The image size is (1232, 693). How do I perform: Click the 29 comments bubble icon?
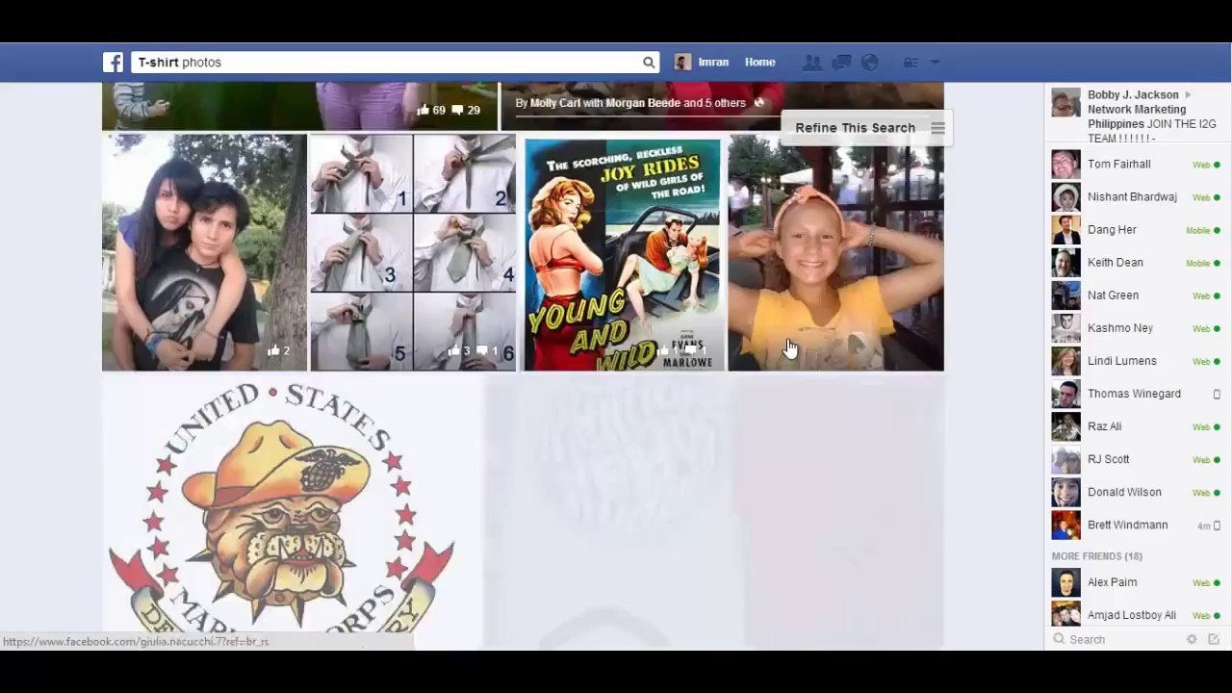pyautogui.click(x=457, y=111)
